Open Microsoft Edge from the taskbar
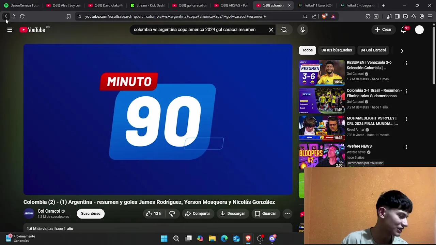This screenshot has width=436, height=245. (x=224, y=239)
